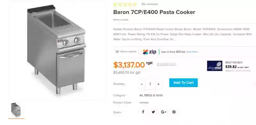256x125 pixels.
Task: Share product on Facebook
Action: click(x=143, y=112)
